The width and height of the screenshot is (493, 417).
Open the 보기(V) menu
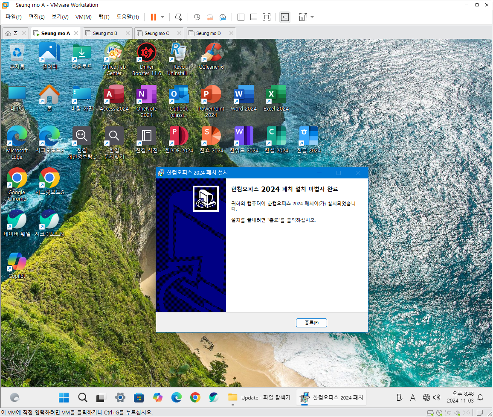60,17
